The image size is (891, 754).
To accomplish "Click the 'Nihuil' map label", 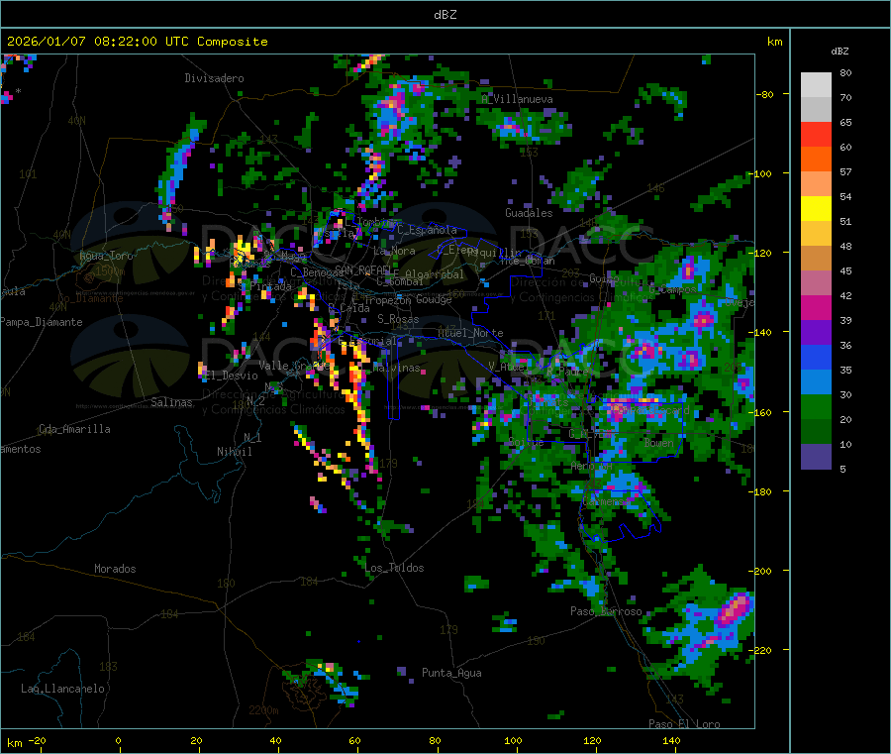I will point(235,452).
